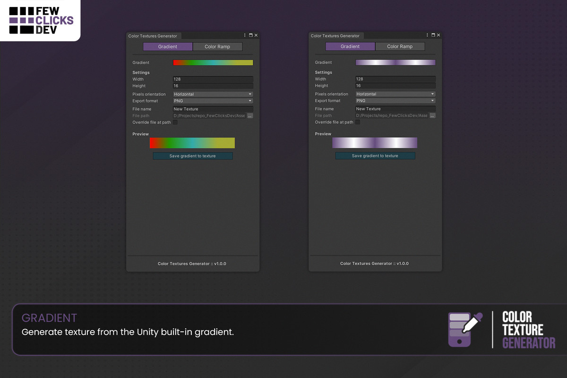The image size is (567, 378).
Task: Click right window title tab Color Textures Generator
Action: pyautogui.click(x=335, y=36)
